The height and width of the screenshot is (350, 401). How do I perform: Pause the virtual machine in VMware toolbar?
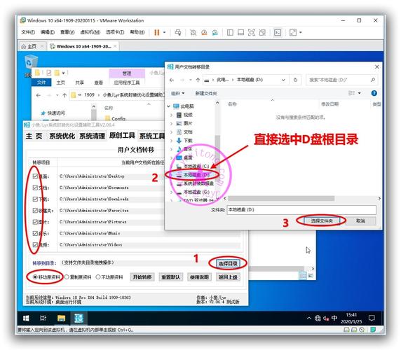pos(157,32)
